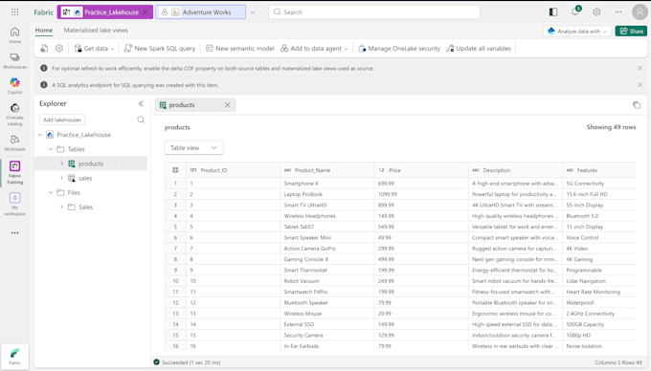
Task: Close the products tab
Action: pos(228,105)
